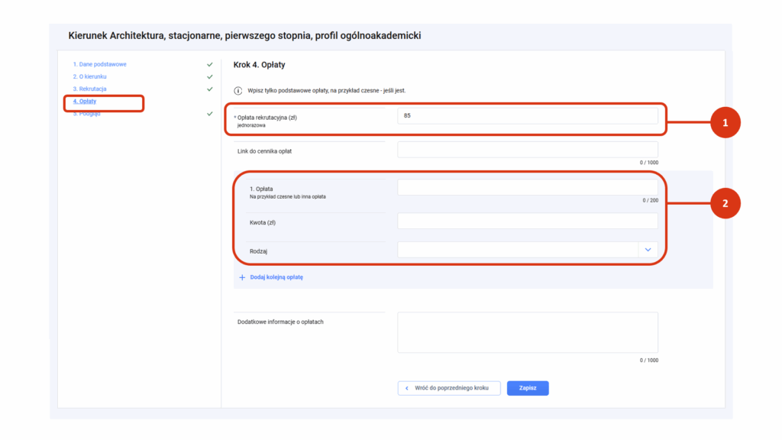Open step 2. O kierunku
This screenshot has height=440, width=782.
(x=89, y=77)
